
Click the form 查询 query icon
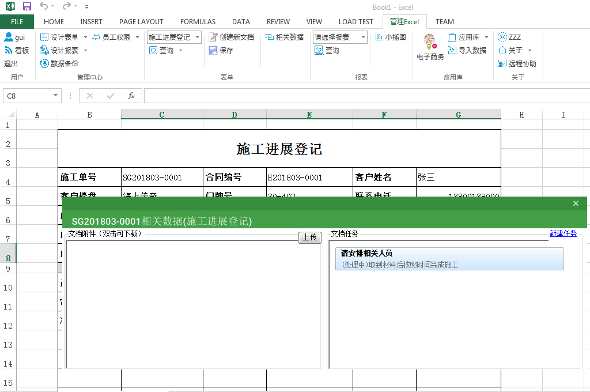[153, 50]
